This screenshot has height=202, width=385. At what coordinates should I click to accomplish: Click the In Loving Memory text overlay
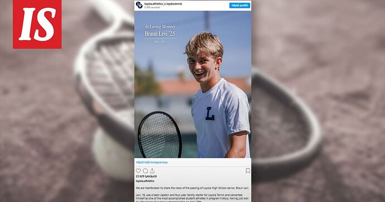[x=160, y=27]
